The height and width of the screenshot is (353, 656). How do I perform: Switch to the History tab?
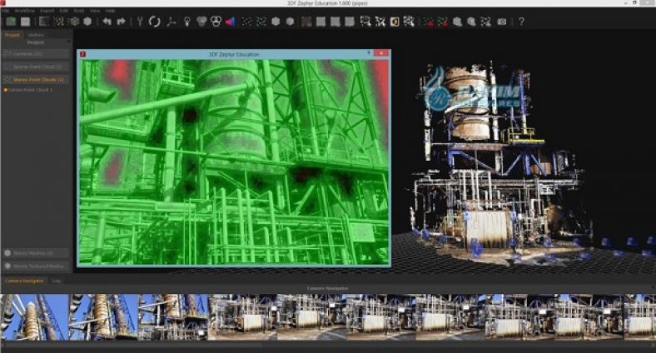(x=36, y=35)
